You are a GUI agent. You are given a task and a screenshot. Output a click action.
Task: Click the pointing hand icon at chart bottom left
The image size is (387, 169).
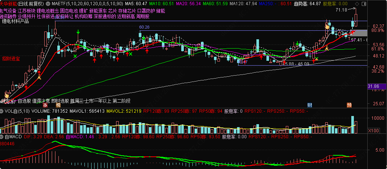[7, 95]
